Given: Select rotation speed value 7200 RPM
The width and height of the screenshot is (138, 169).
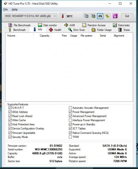Looking at the screenshot, I should point(120,161).
